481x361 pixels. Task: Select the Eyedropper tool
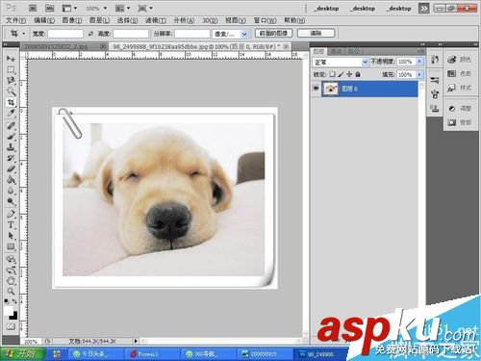[11, 114]
